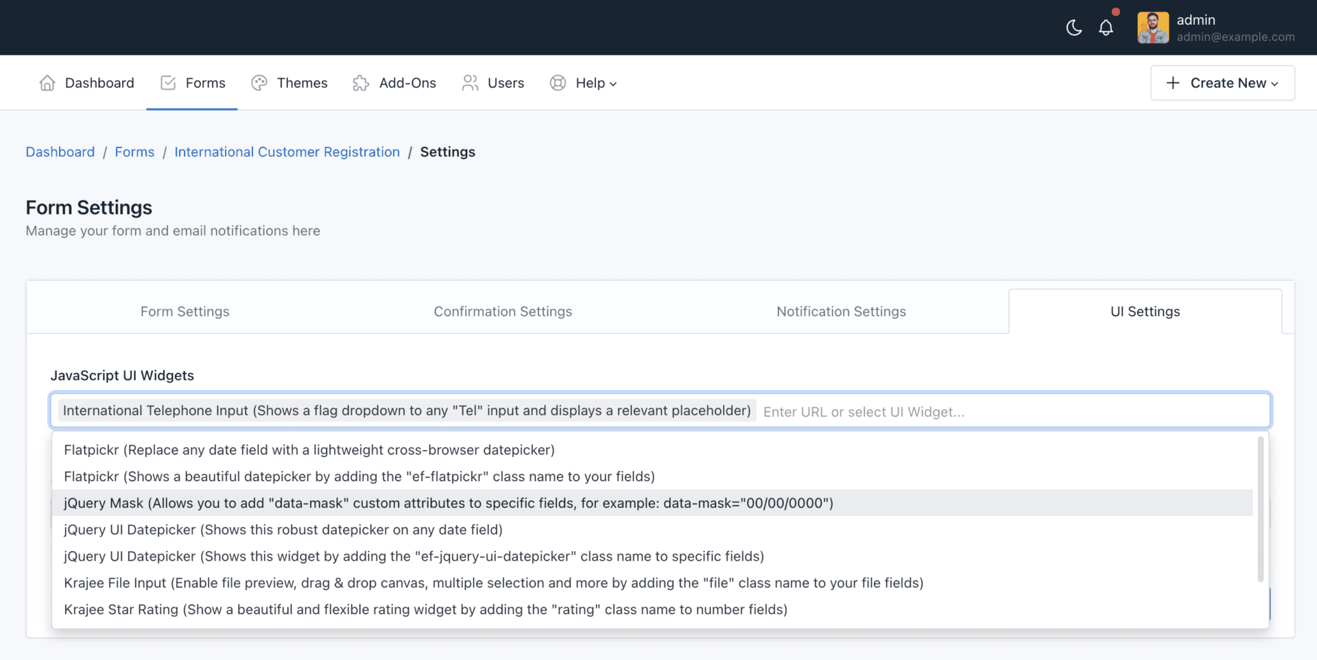The image size is (1317, 660).
Task: Open the Form Settings tab
Action: coord(185,311)
